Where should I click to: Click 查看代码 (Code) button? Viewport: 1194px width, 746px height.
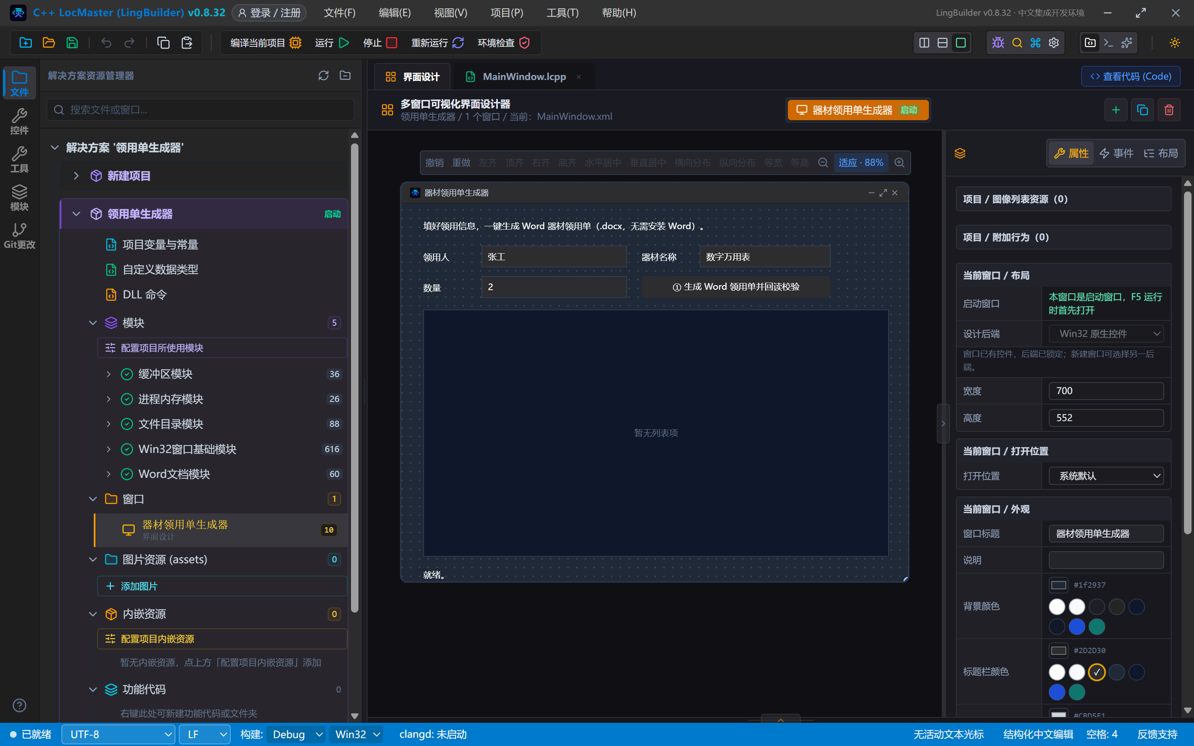click(x=1131, y=77)
